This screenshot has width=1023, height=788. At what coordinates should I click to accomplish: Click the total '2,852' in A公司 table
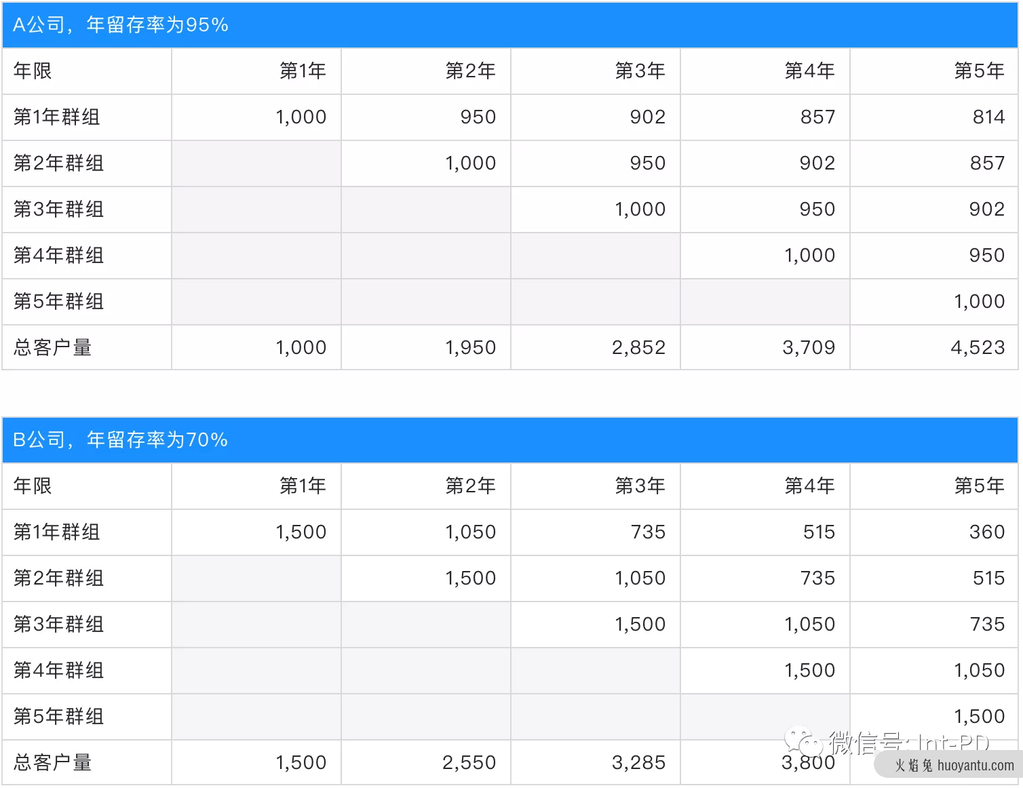coord(638,348)
